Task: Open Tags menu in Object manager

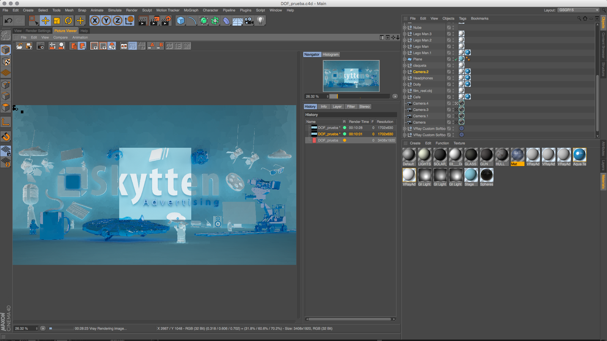Action: (463, 18)
